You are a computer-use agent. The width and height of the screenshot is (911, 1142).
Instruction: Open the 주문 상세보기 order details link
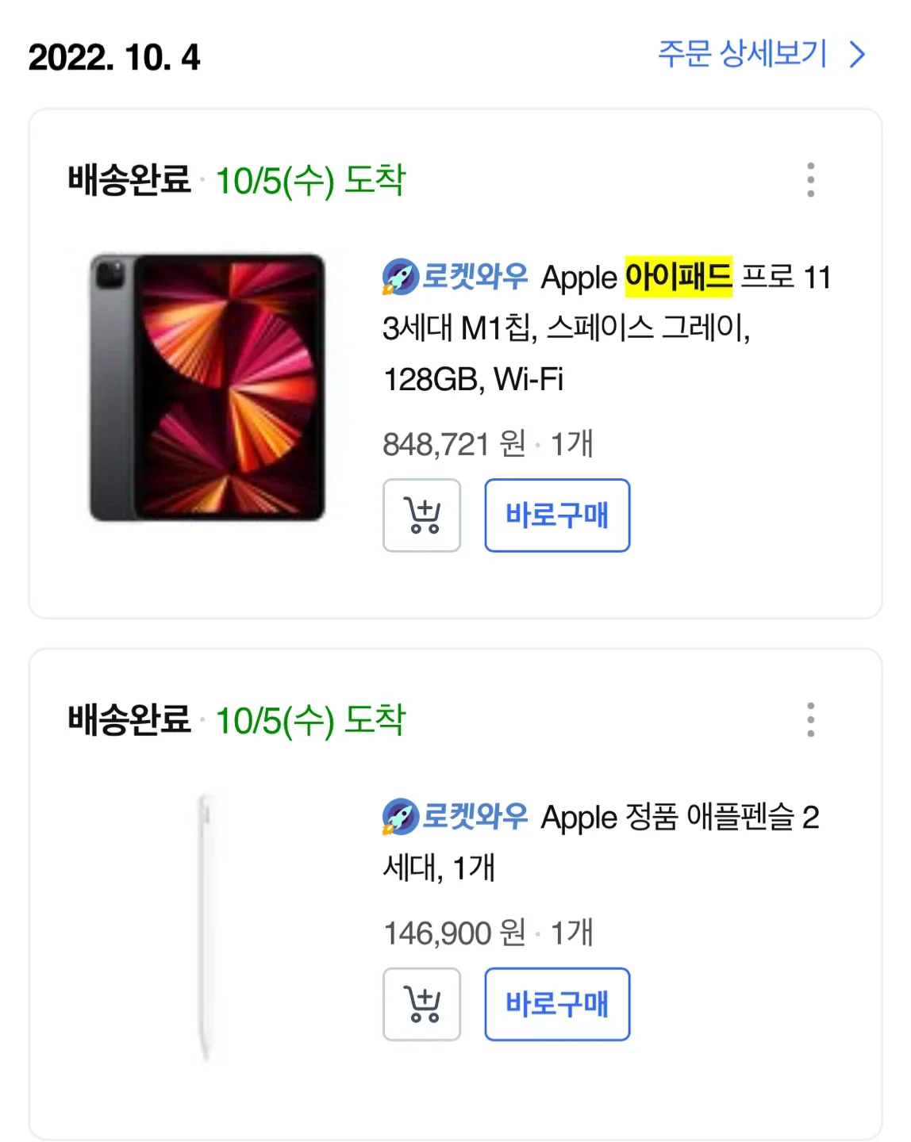pos(743,55)
